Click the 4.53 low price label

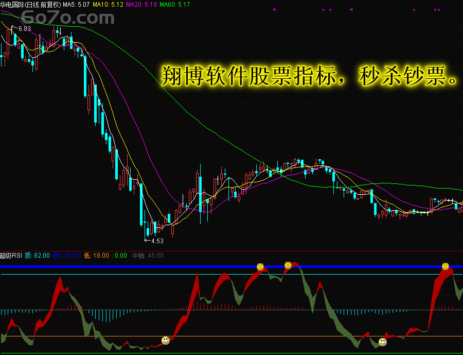pos(157,241)
